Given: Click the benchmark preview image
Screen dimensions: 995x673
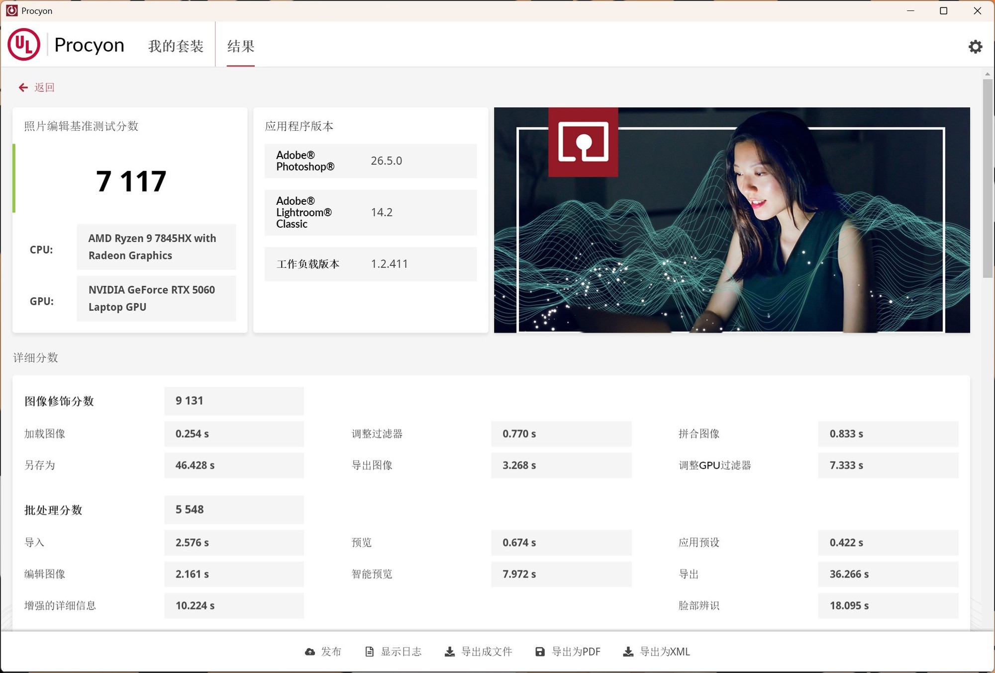Looking at the screenshot, I should point(731,220).
